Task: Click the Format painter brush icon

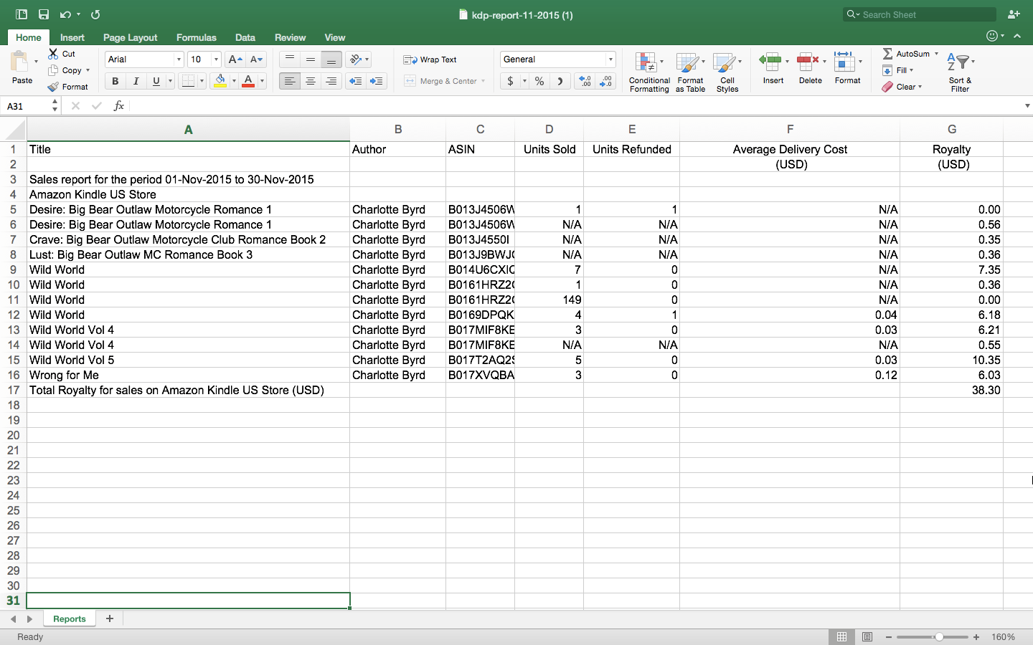Action: 53,87
